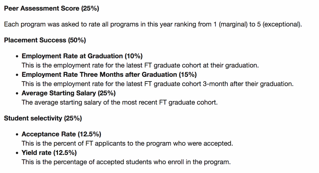319x173 pixels.
Task: Click Yield rate (12.5%) bullet title
Action: pyautogui.click(x=49, y=152)
